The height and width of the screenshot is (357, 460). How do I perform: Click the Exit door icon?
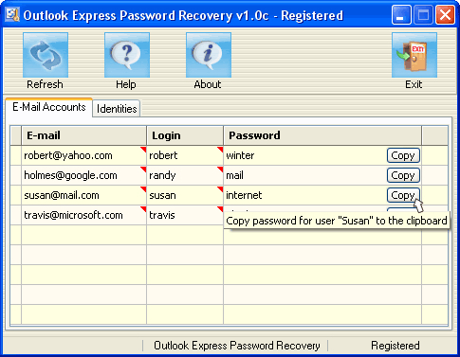point(414,55)
